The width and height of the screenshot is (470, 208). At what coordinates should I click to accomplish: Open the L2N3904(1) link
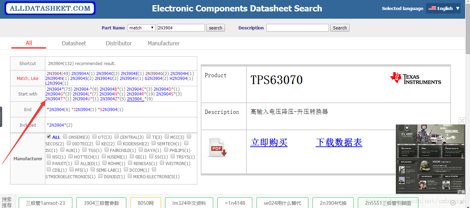[x=57, y=83]
